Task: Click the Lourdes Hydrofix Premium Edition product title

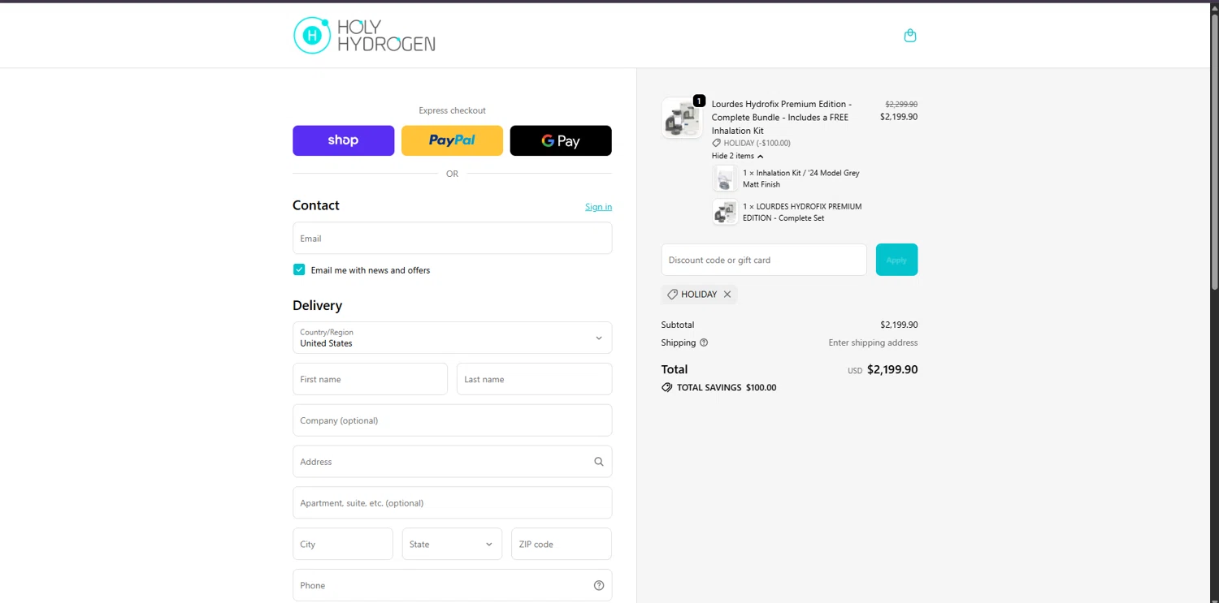Action: (x=782, y=117)
